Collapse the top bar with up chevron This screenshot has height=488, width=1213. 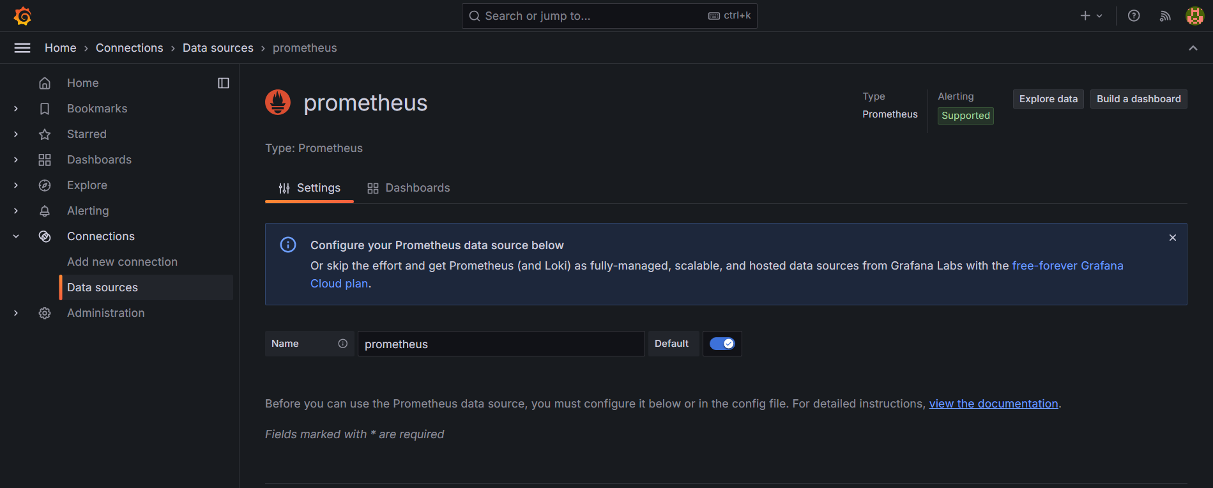coord(1193,48)
